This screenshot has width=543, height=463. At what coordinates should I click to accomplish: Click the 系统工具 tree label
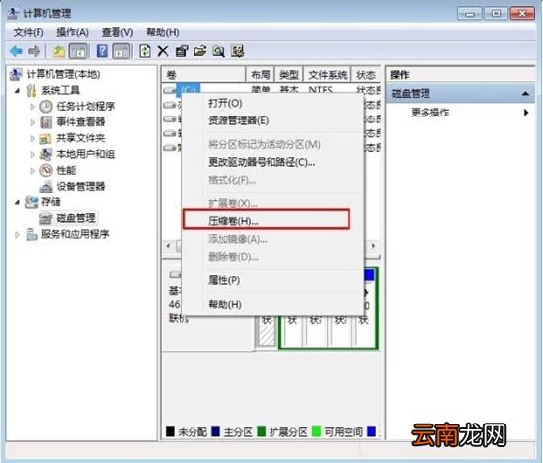pyautogui.click(x=60, y=91)
